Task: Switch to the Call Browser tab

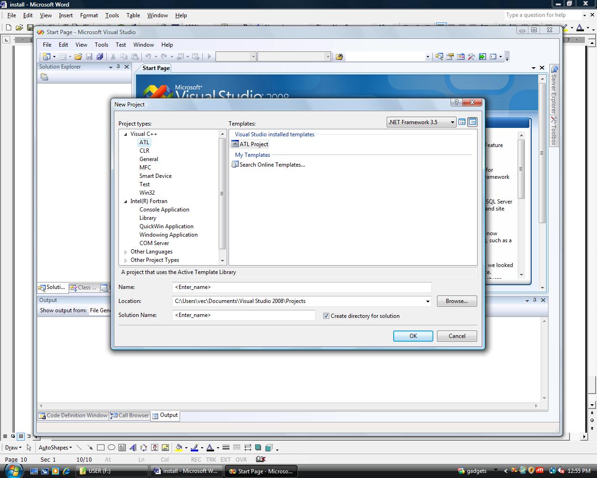Action: click(x=130, y=415)
